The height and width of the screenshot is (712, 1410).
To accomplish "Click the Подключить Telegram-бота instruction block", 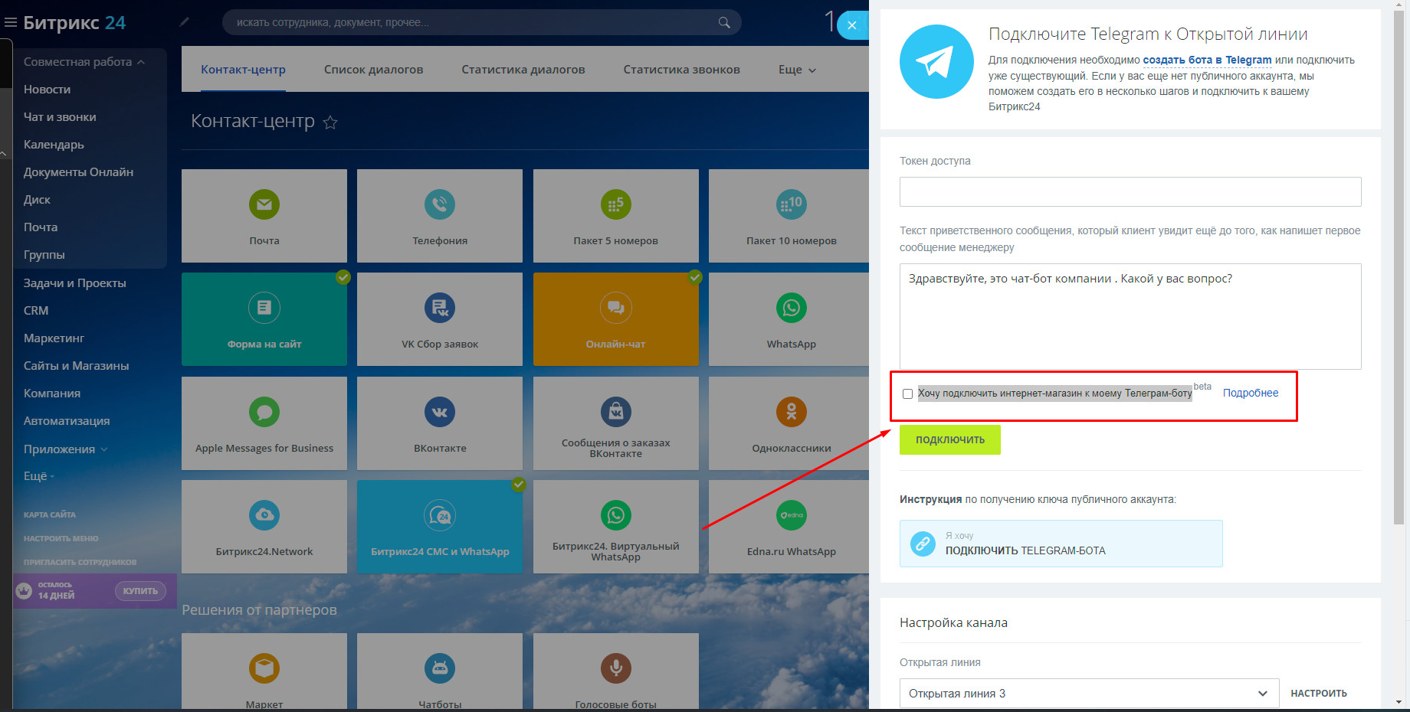I will [x=1061, y=544].
